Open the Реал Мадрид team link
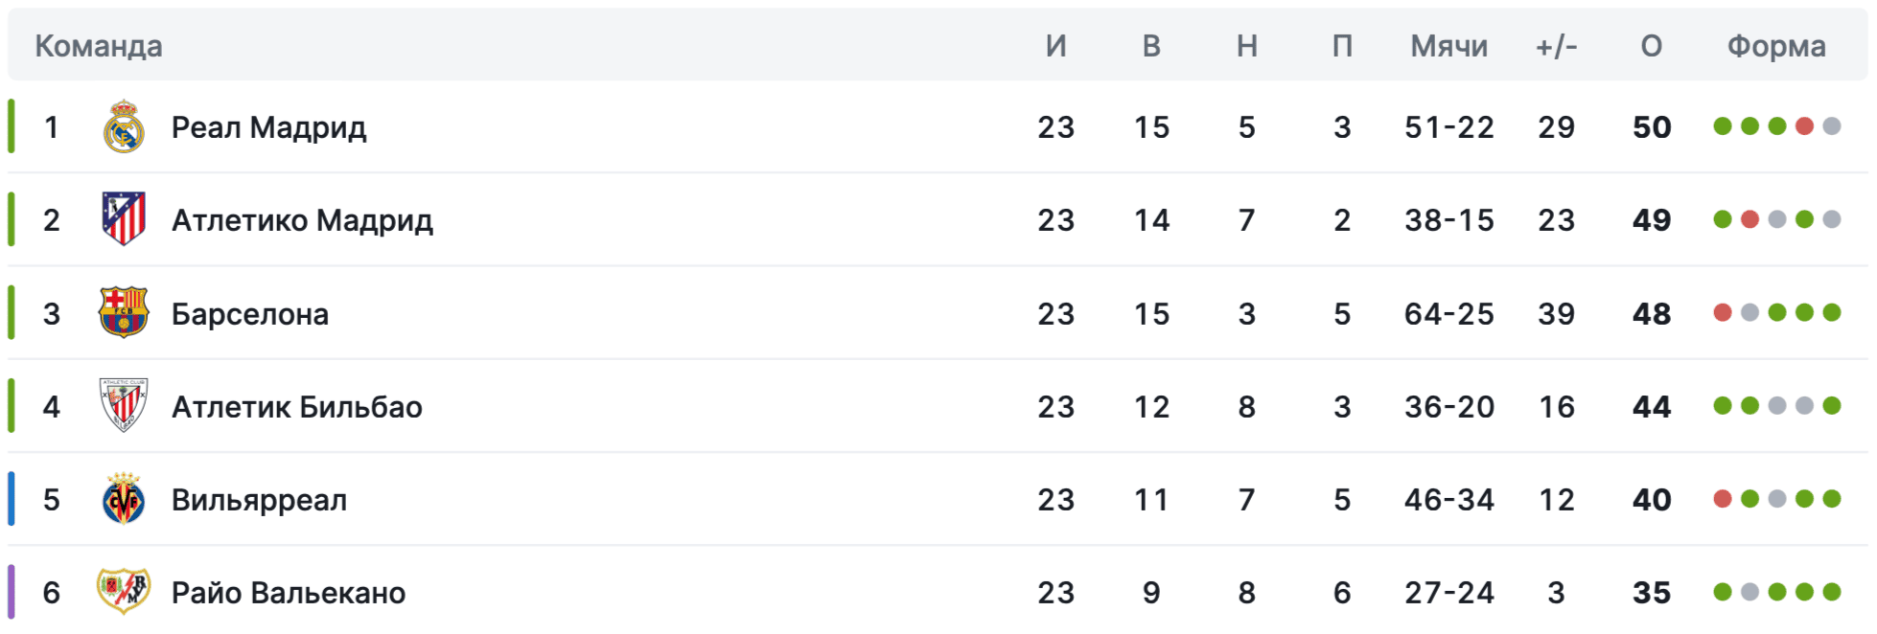The image size is (1877, 634). tap(268, 127)
